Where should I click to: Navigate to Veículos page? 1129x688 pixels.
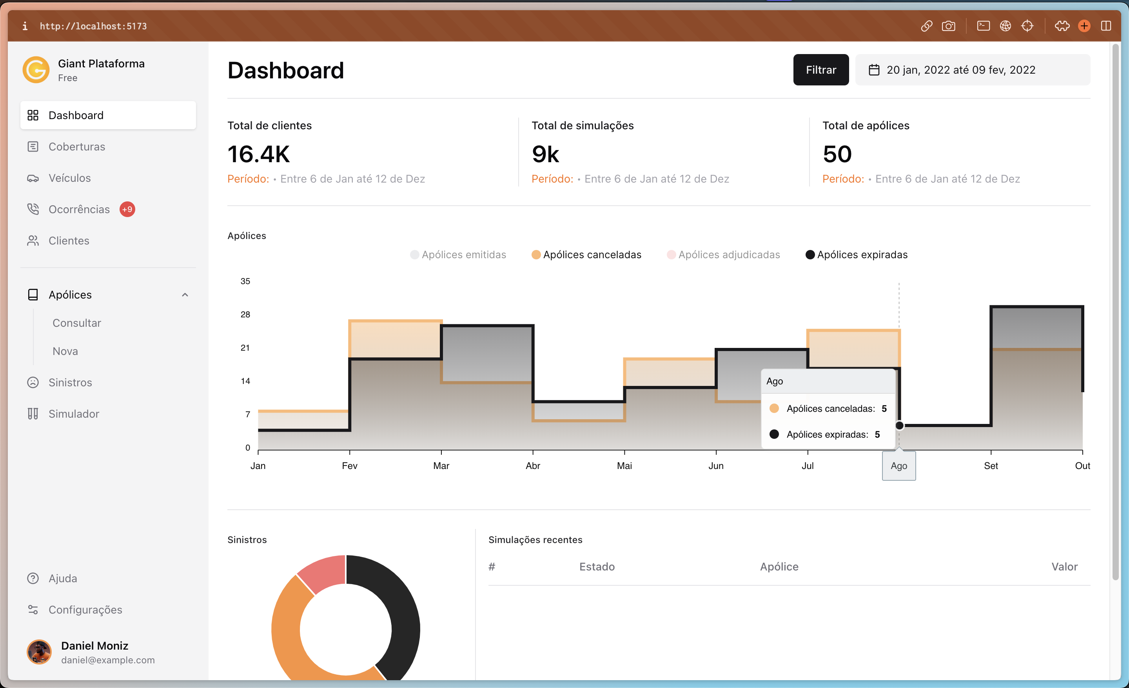click(108, 178)
